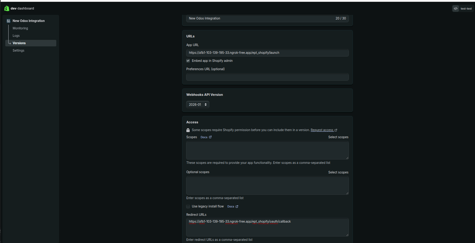Open the Logs page

click(16, 36)
